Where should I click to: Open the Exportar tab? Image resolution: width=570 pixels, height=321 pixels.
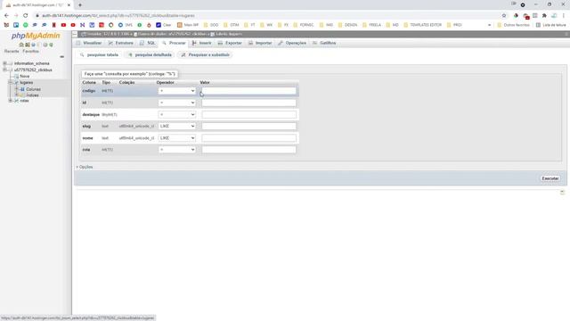pyautogui.click(x=230, y=43)
